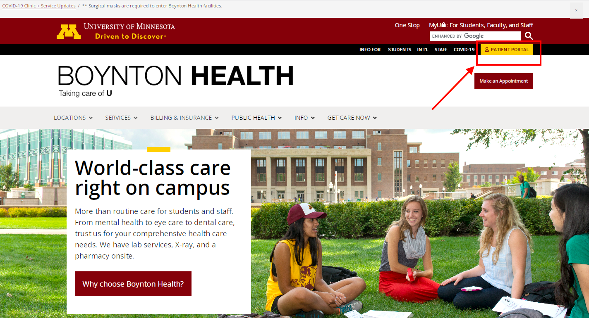The width and height of the screenshot is (589, 318).
Task: Click Make an Appointment button
Action: [x=504, y=81]
